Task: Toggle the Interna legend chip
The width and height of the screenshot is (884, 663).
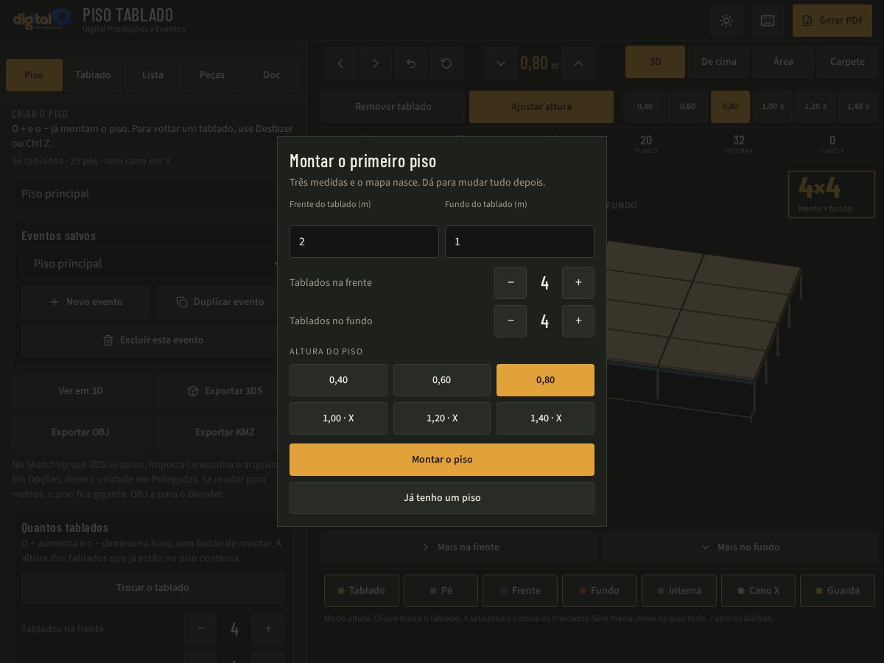Action: click(x=679, y=591)
